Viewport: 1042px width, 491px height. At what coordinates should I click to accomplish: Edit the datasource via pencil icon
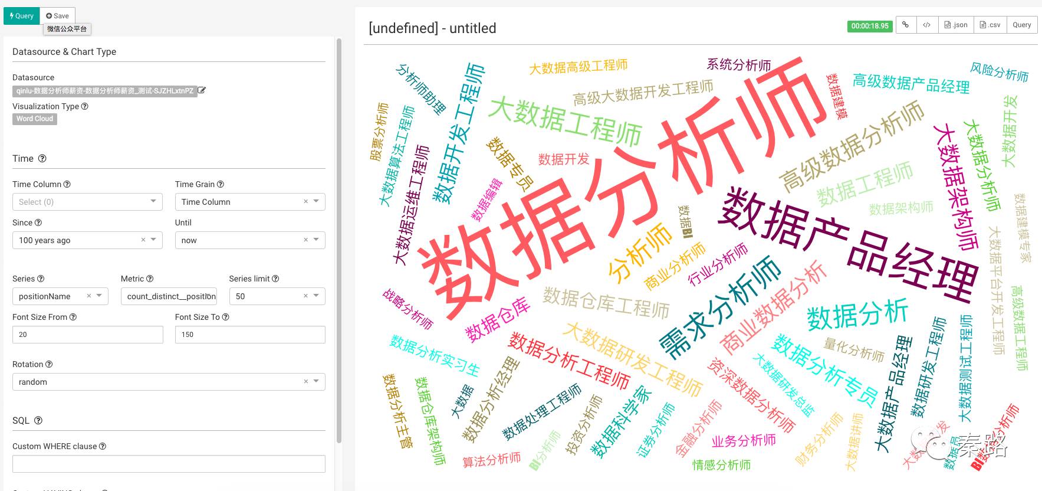(x=202, y=91)
